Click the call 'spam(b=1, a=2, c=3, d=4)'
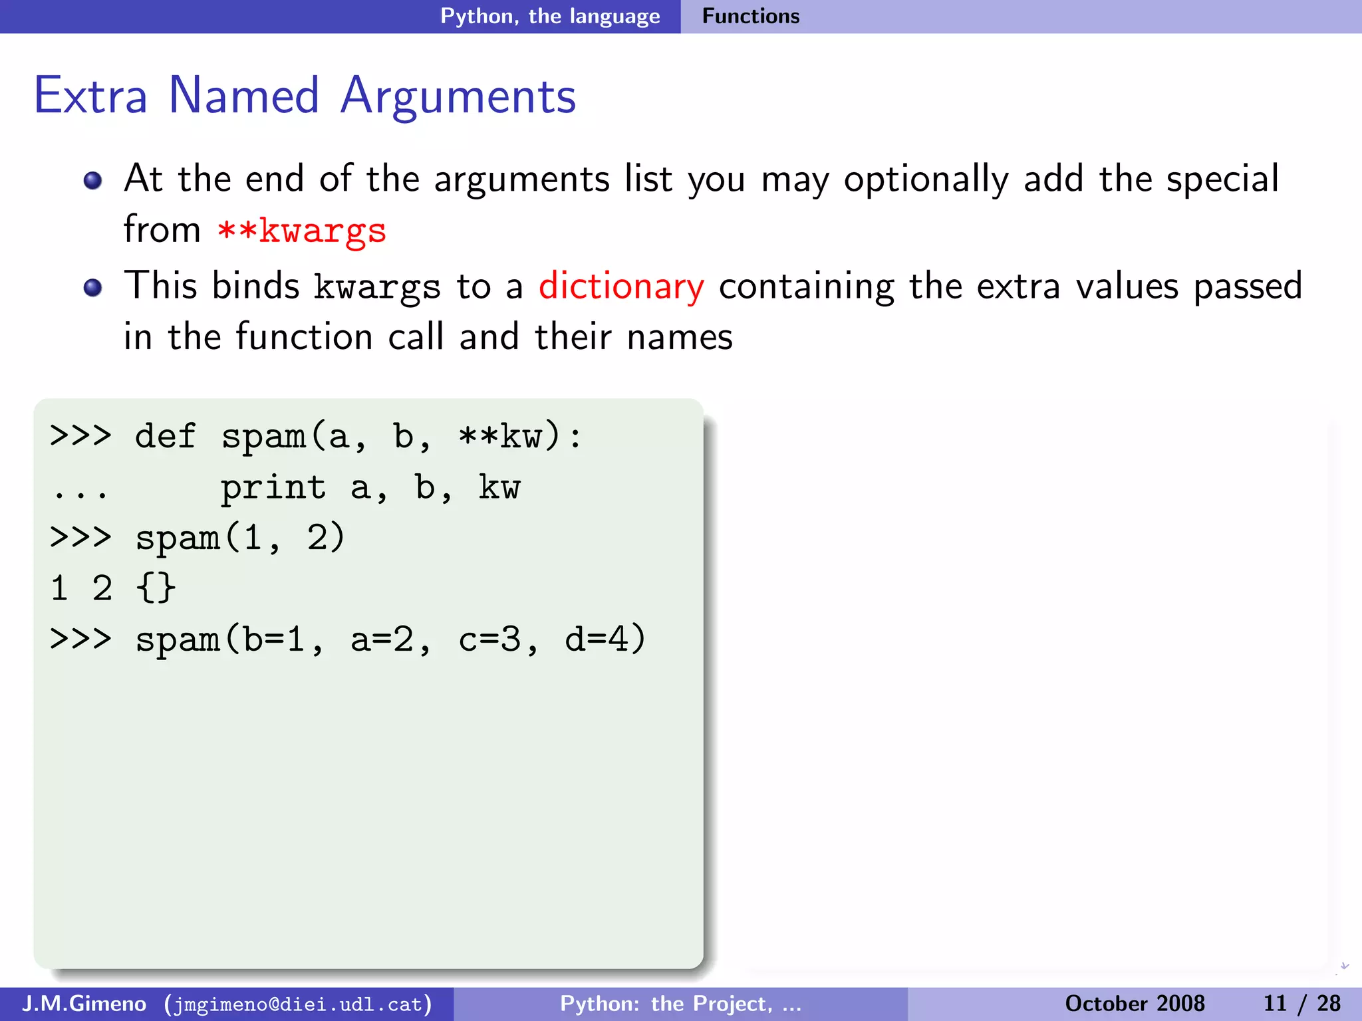Screen dimensions: 1362x1021 (x=391, y=639)
